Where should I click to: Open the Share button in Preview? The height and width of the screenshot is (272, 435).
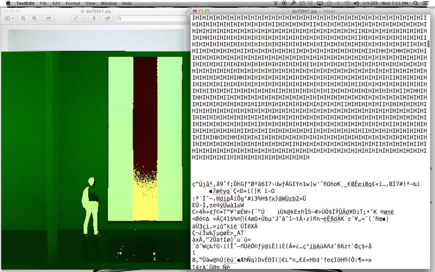pos(48,18)
